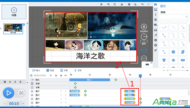Pick the elbow connector line shape
The width and height of the screenshot is (190, 108).
pos(173,36)
